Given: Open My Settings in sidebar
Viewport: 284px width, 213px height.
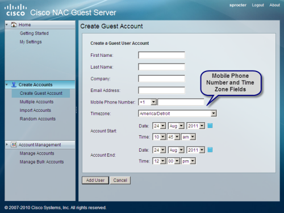Looking at the screenshot, I should pyautogui.click(x=31, y=42).
